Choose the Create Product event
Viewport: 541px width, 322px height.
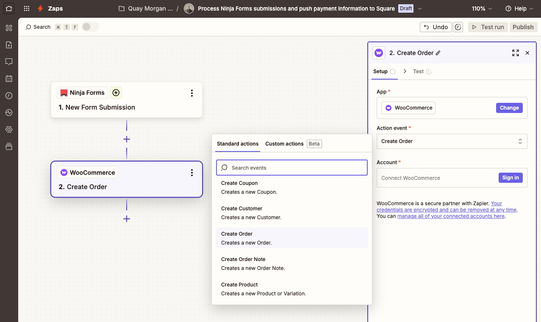291,289
